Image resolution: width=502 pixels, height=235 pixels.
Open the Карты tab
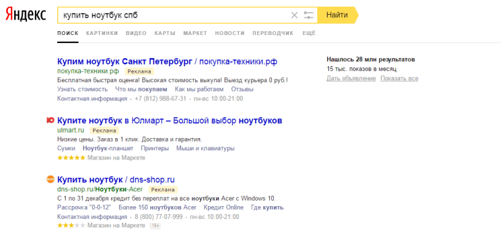165,33
